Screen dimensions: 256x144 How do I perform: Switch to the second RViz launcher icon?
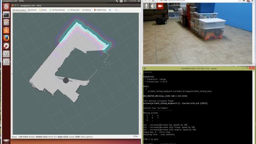(6, 62)
